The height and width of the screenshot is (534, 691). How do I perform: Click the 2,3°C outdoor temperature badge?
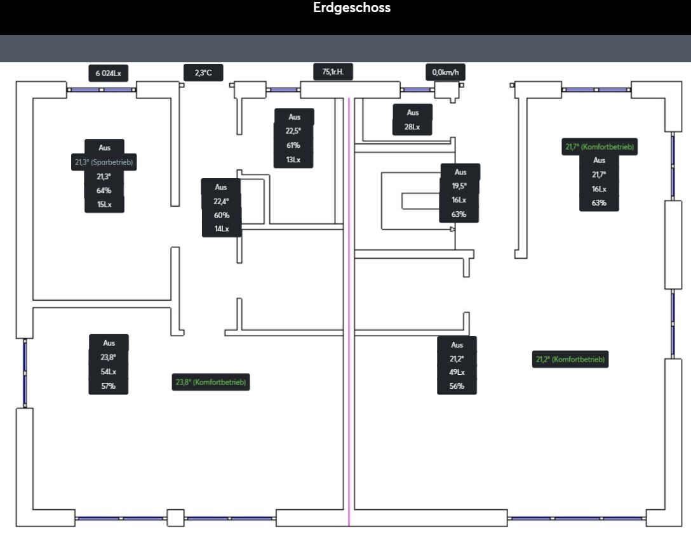click(x=203, y=73)
